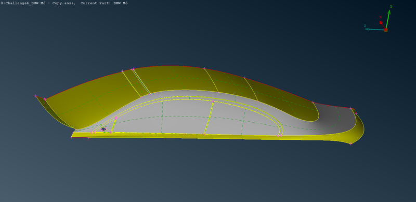Pick the short yellow divider near the circular hole
Screen dimensions: 416x202
114,125
